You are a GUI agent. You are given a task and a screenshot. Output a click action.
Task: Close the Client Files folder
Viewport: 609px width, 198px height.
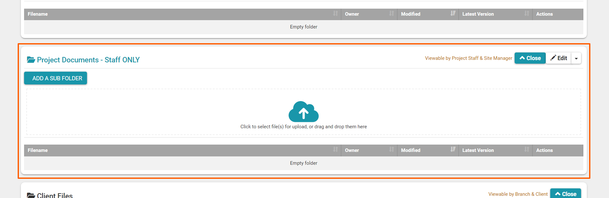566,194
